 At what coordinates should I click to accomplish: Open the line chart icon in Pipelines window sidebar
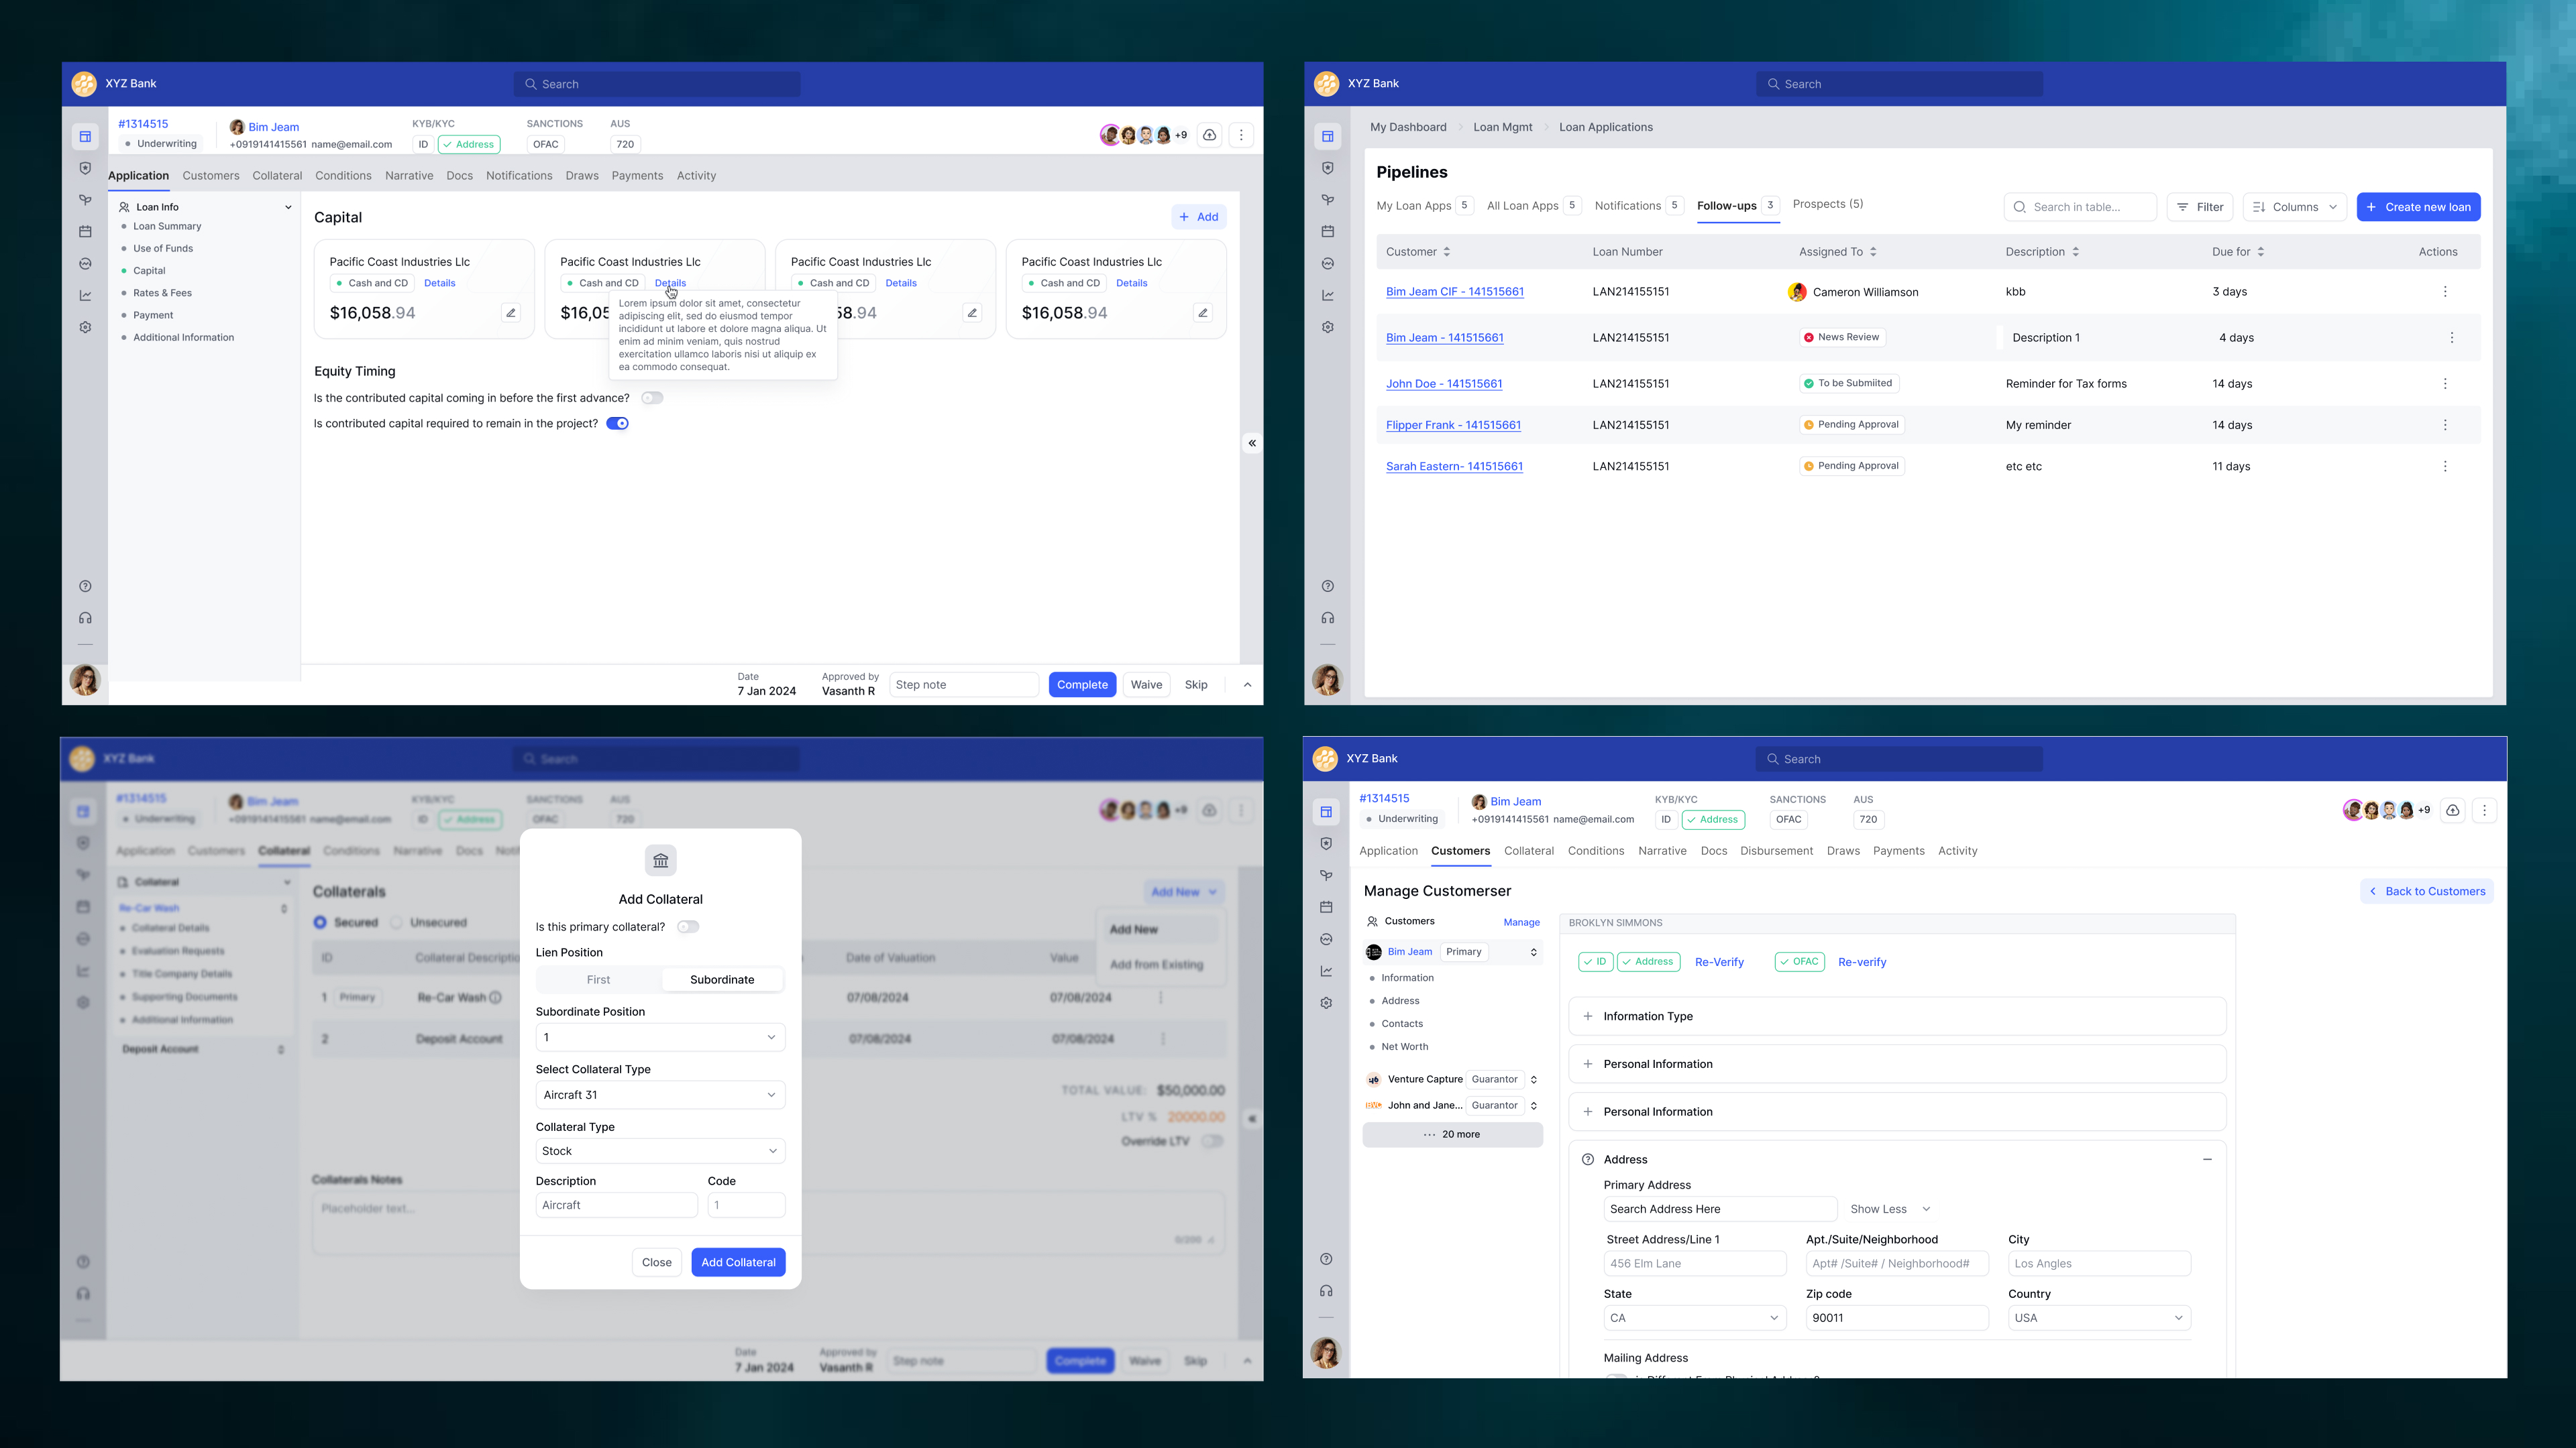click(x=1328, y=295)
